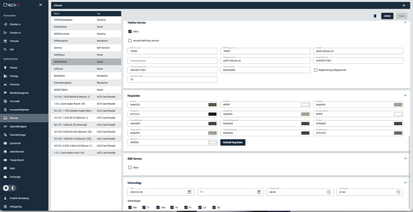Click the Företag building icon
Viewport: 413px width, 212px height.
(x=5, y=76)
